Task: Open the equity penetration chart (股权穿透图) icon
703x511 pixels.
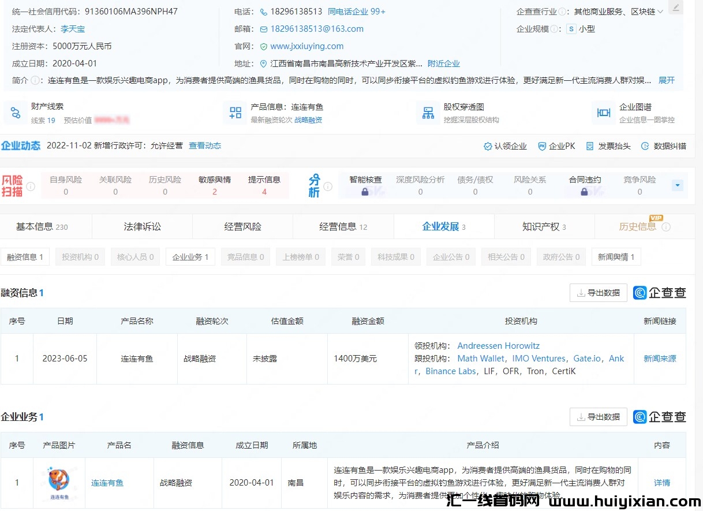Action: pos(428,113)
